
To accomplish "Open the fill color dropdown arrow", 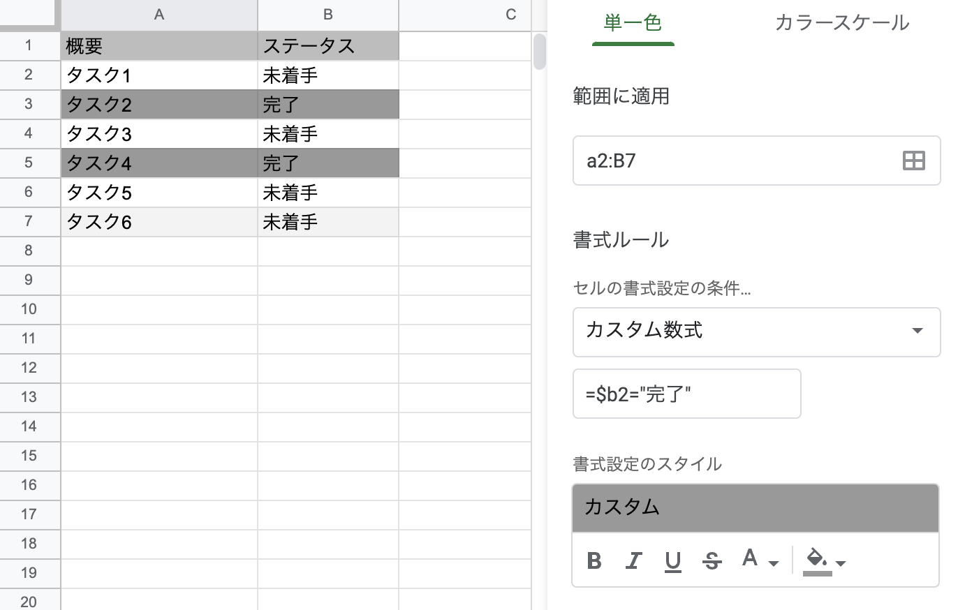I will click(841, 563).
